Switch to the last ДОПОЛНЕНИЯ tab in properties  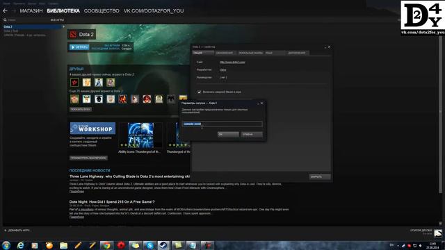298,53
